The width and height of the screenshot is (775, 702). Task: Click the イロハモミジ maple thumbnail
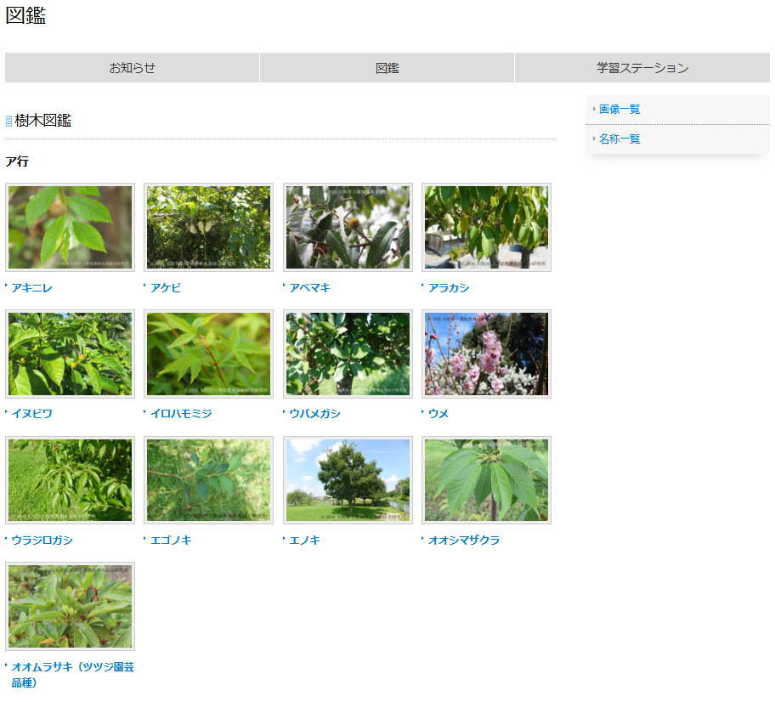point(208,354)
